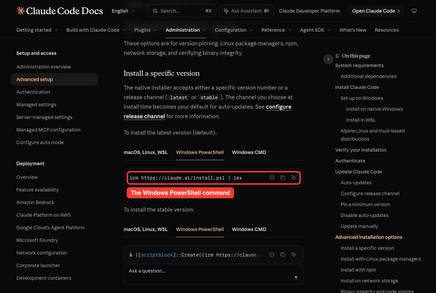Open the Plugins dropdown
Image resolution: width=436 pixels, height=293 pixels.
[146, 30]
